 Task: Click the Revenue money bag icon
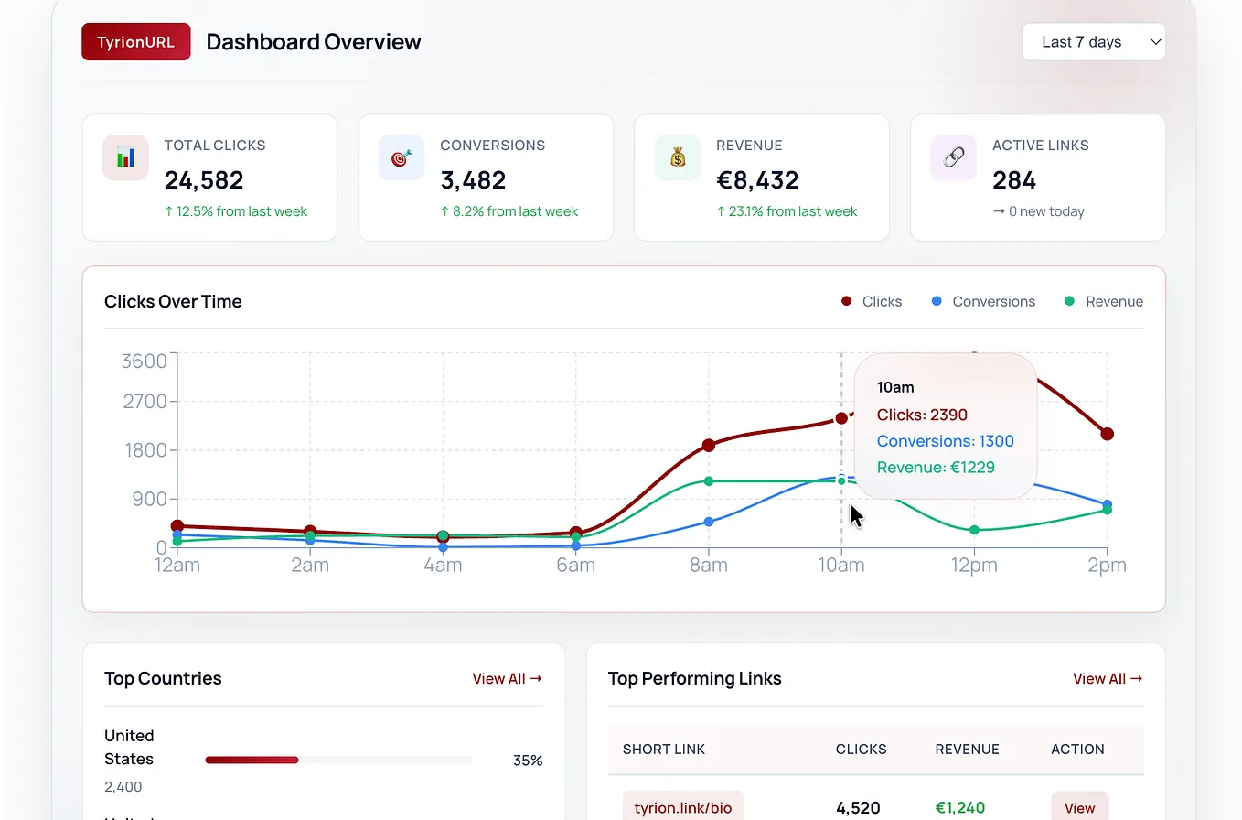coord(678,157)
